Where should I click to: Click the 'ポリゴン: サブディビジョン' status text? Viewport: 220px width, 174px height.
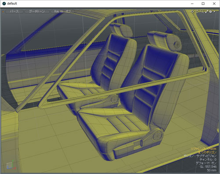[200, 156]
